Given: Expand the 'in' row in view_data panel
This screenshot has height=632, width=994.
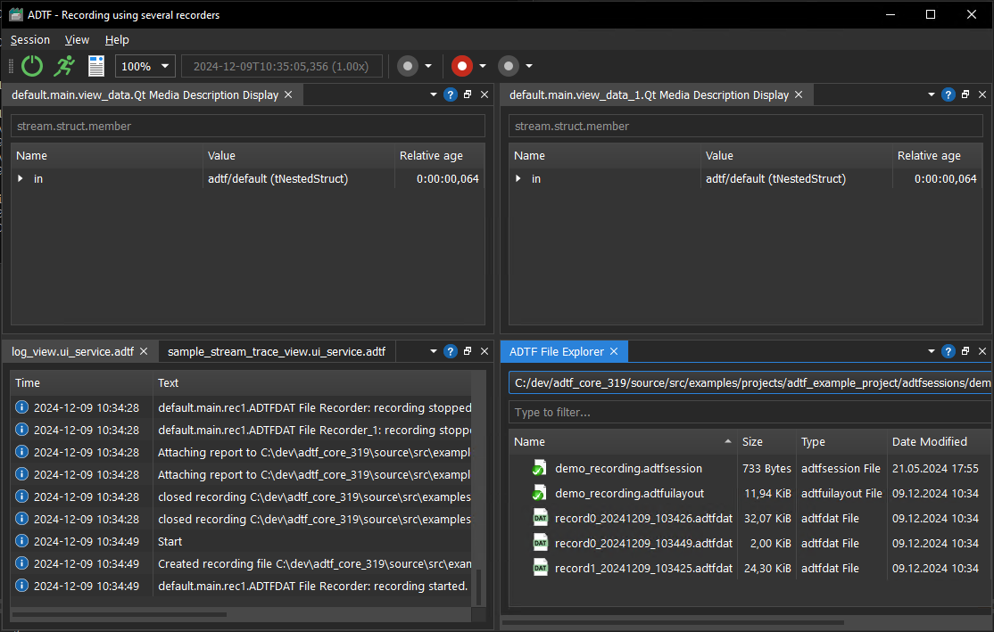Looking at the screenshot, I should 21,178.
